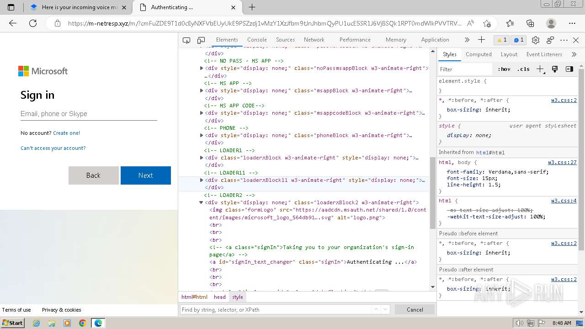Select the Styles sidebar tab

(450, 54)
